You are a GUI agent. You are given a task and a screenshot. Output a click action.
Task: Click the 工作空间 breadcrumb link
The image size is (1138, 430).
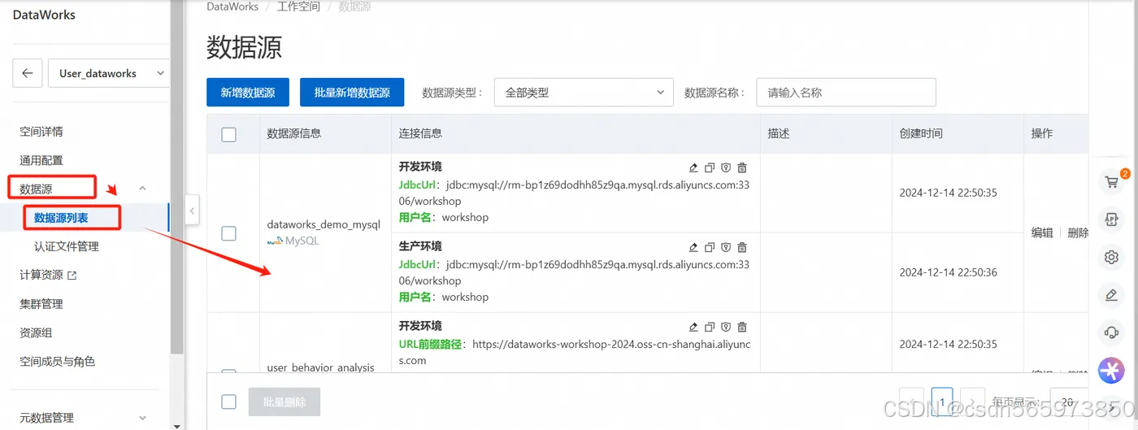(x=298, y=7)
